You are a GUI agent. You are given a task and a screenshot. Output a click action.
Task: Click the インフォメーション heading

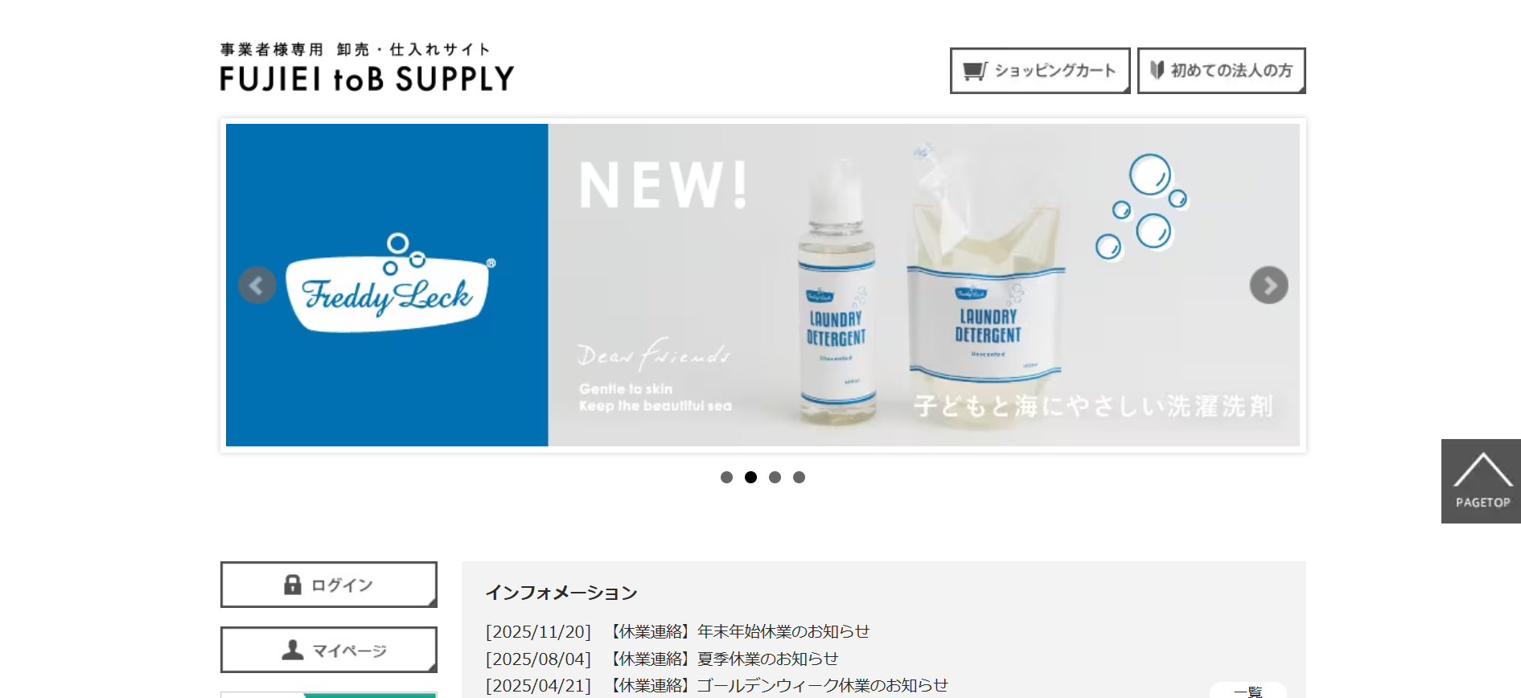click(x=561, y=593)
